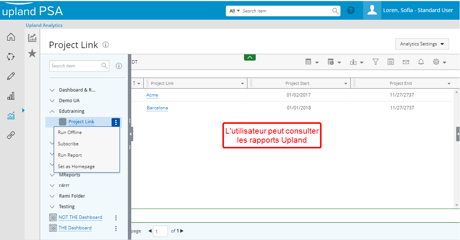Open the chain link icon in sidebar

11,135
